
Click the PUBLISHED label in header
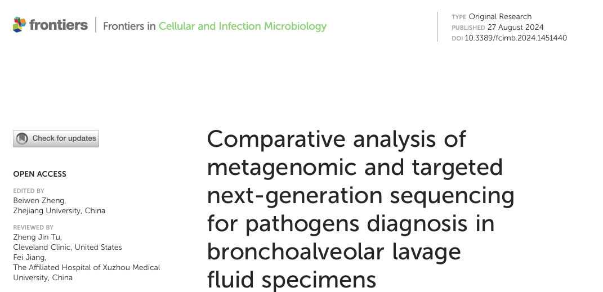(x=468, y=28)
